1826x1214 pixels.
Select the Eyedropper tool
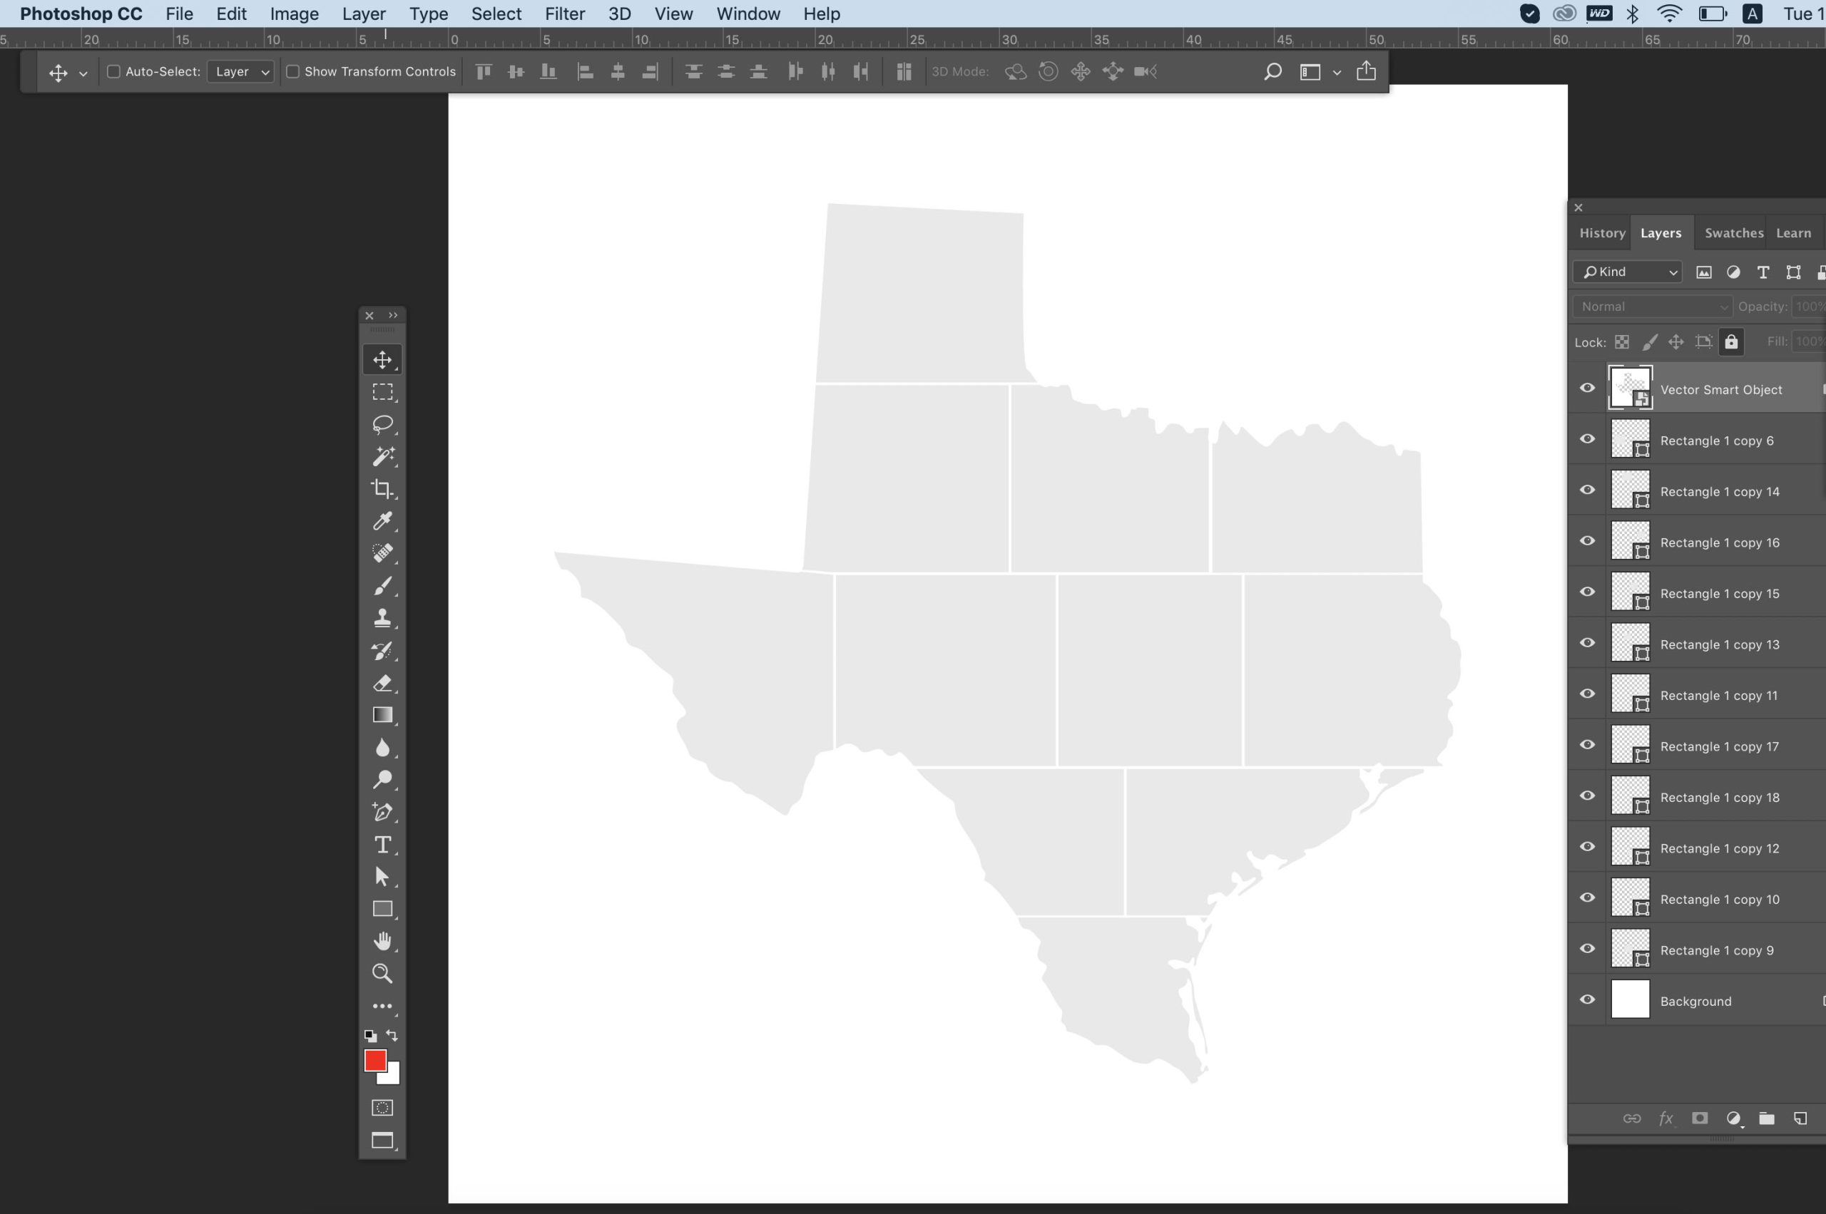tap(382, 521)
